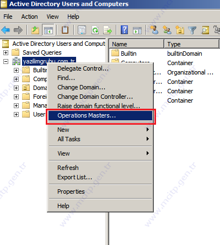Click the Saved Queries folder icon
This screenshot has height=245, width=220.
click(15, 52)
